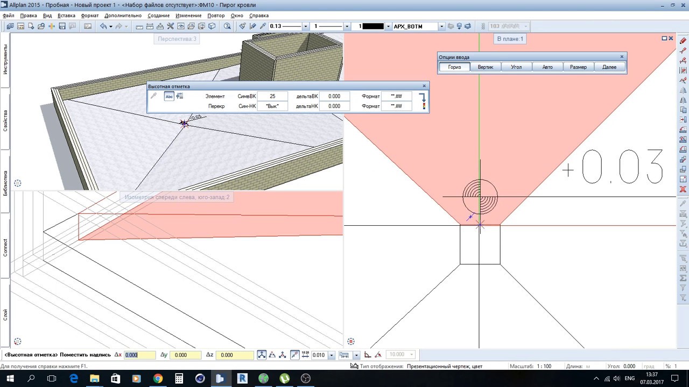Open the pen thickness 0.13 dropdown
This screenshot has width=689, height=387.
(305, 26)
